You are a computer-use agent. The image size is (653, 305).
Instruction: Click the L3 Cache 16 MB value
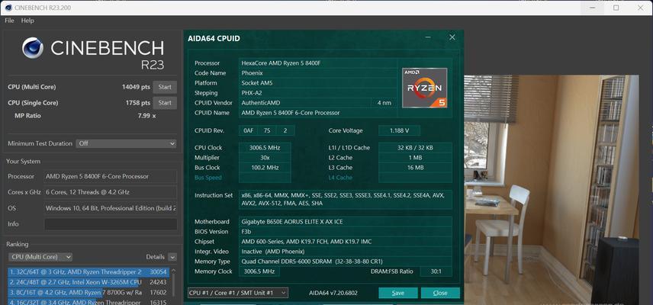(x=415, y=168)
